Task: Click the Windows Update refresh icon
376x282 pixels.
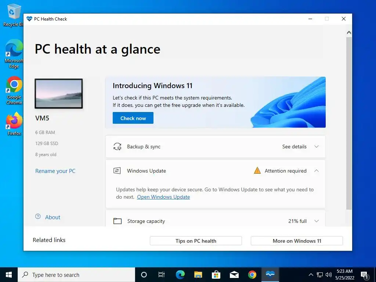Action: 117,171
